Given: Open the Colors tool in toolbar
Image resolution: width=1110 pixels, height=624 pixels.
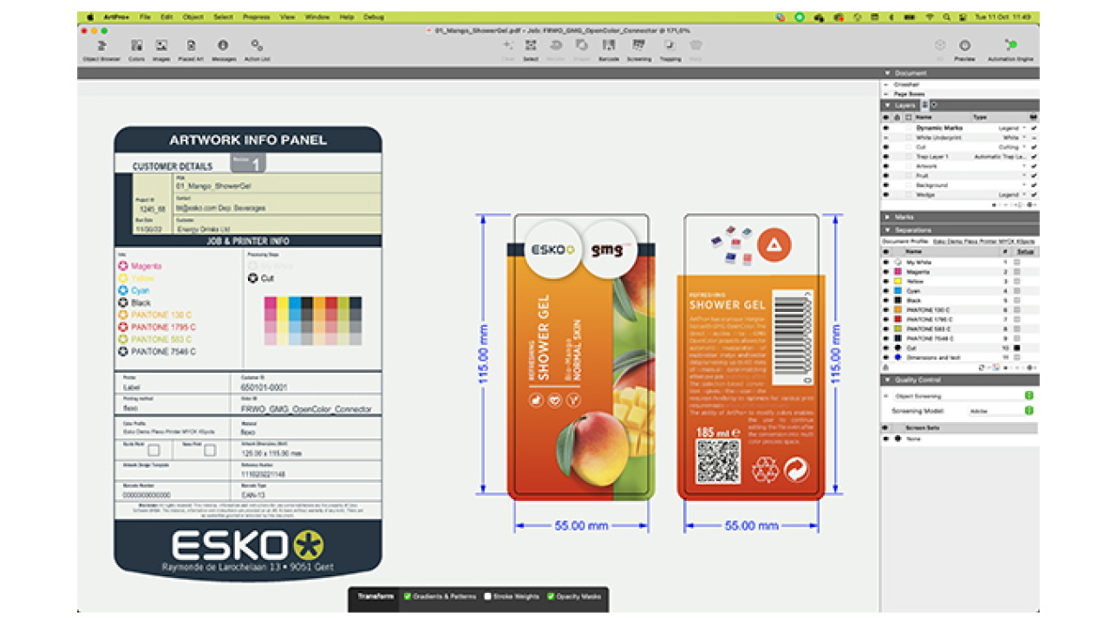Looking at the screenshot, I should click(x=136, y=49).
